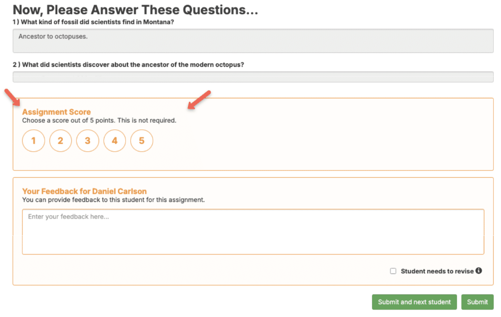
Task: Click the Submit button
Action: pyautogui.click(x=477, y=302)
